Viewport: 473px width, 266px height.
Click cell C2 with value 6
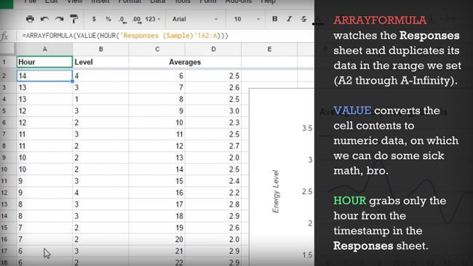(157, 76)
